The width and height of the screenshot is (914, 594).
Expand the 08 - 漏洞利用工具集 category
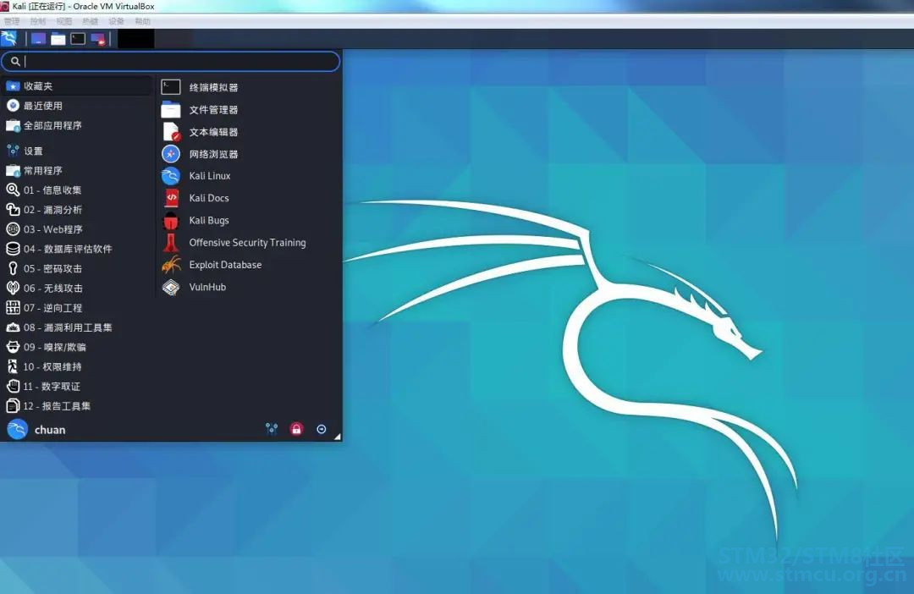point(68,327)
